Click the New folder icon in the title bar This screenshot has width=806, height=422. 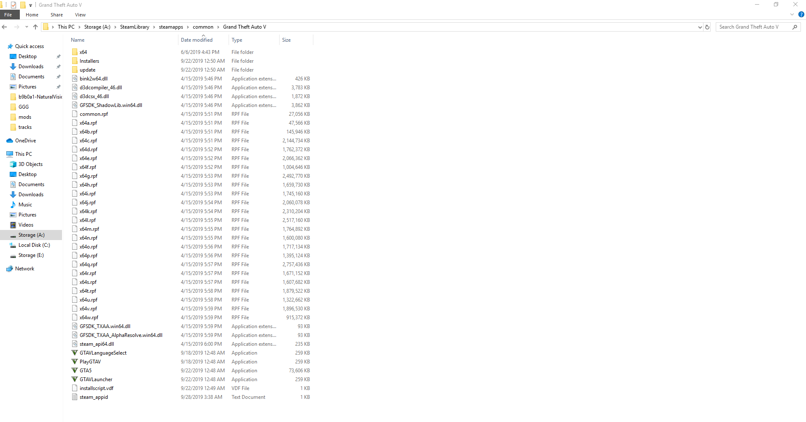[23, 5]
